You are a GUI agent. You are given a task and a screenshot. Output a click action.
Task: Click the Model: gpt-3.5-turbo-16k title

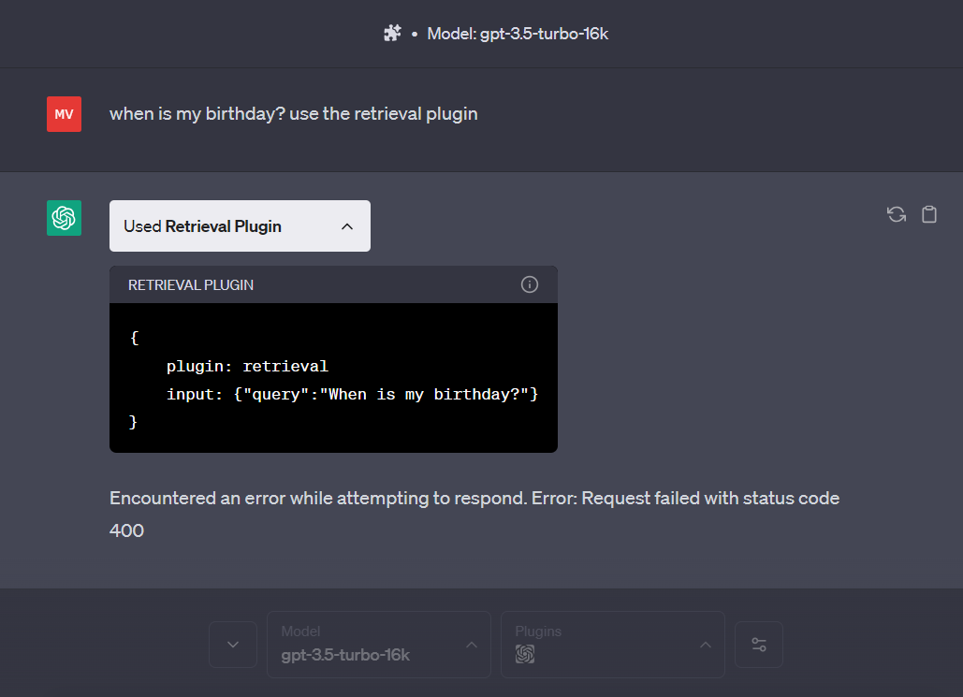518,33
